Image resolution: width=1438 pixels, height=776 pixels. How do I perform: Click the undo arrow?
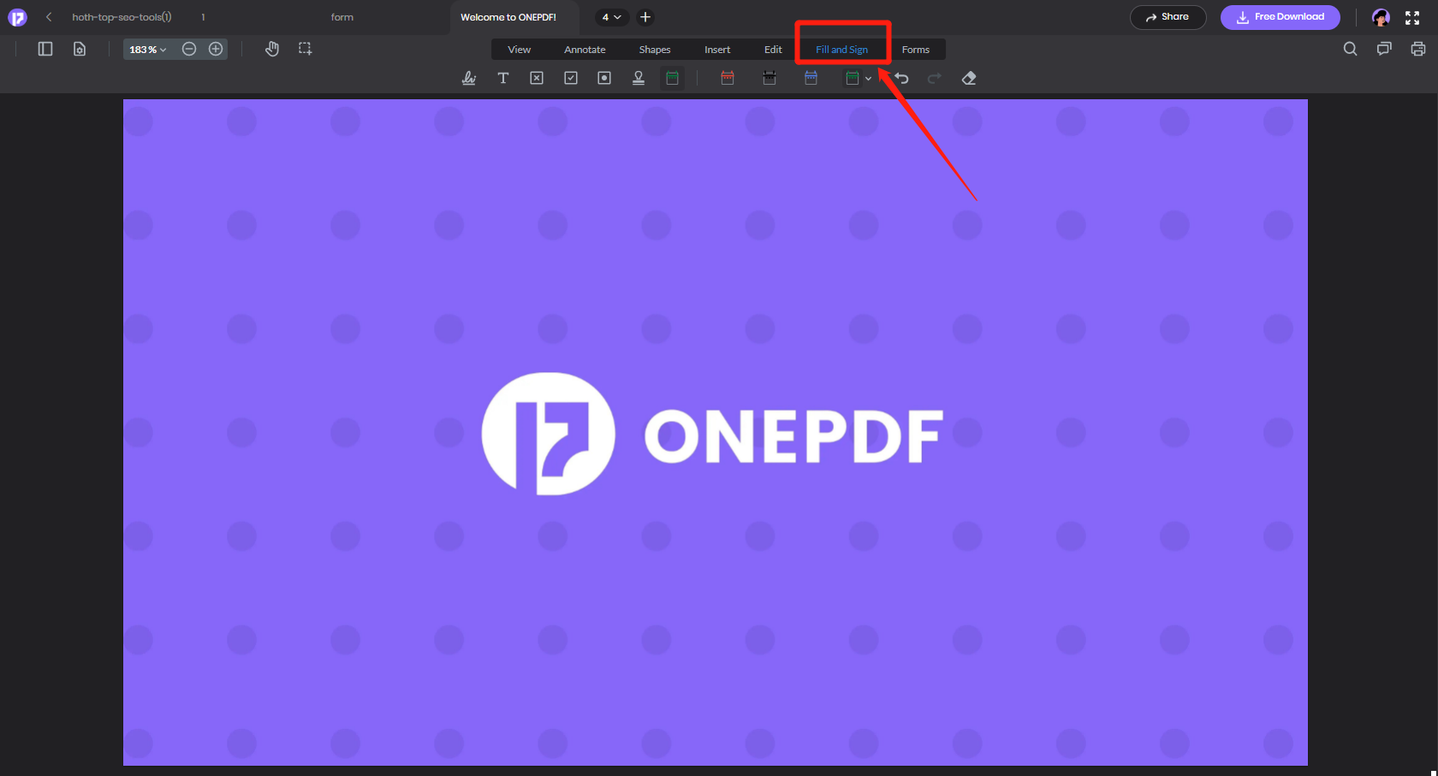[x=901, y=78]
